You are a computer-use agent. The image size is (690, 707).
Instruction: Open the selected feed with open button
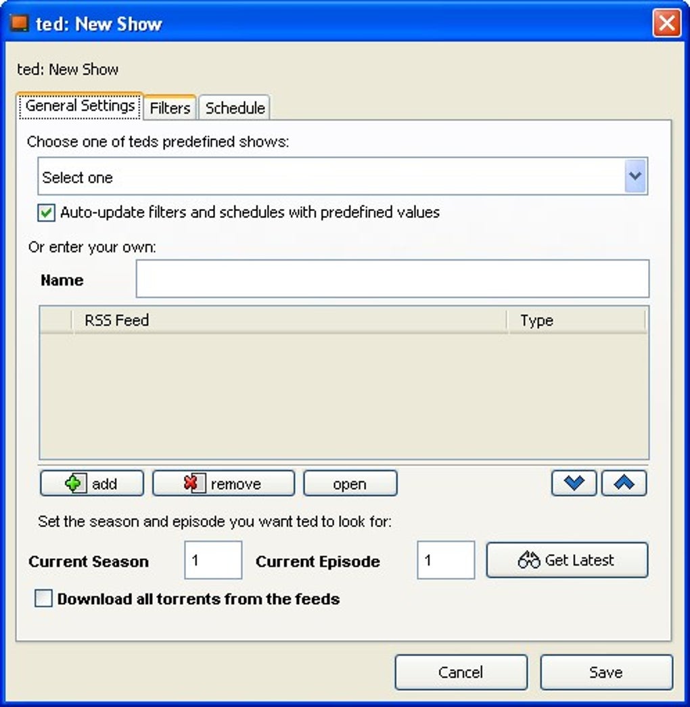pos(350,483)
